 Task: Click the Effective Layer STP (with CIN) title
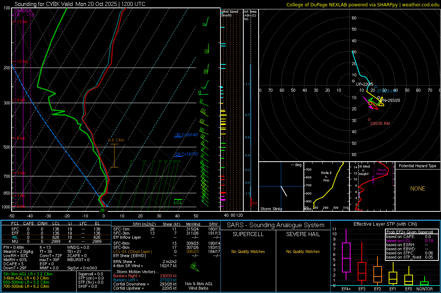385,224
